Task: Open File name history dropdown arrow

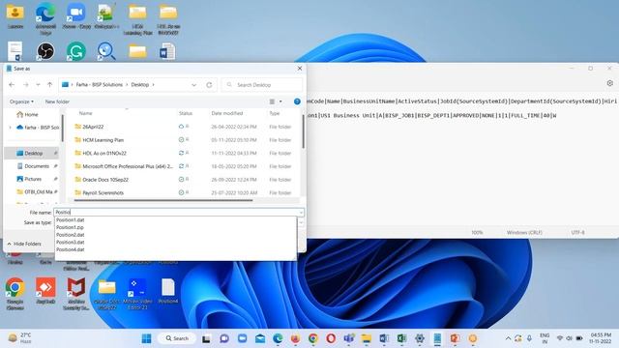Action: pos(301,213)
